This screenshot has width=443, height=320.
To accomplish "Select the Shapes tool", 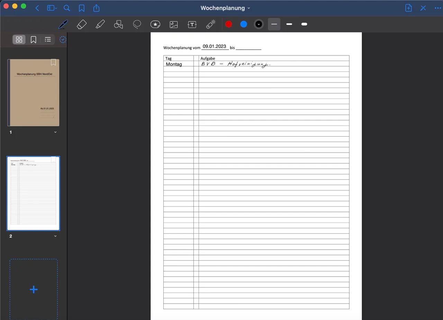I will click(x=118, y=24).
